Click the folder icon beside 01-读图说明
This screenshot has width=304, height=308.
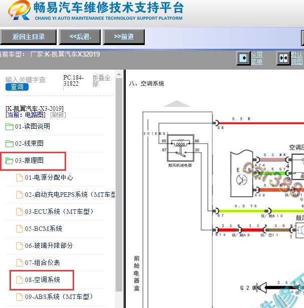(x=9, y=127)
